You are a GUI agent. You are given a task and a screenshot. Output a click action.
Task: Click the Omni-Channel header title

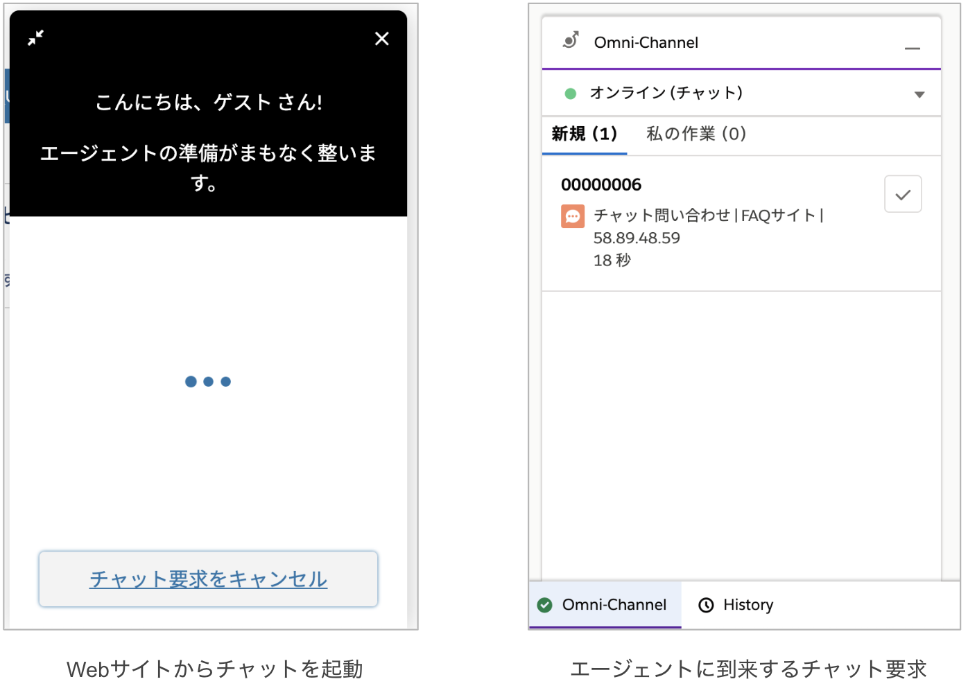tap(646, 42)
